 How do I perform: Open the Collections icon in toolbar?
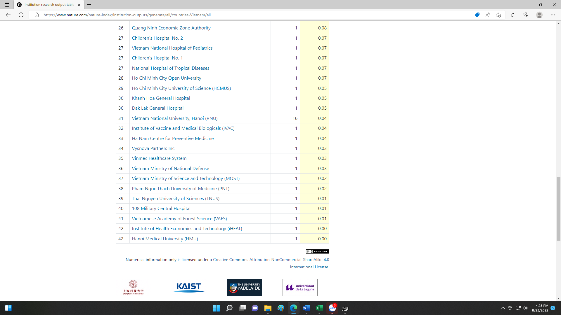click(x=526, y=15)
